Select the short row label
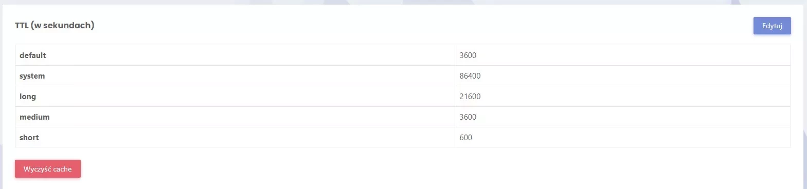Screen dimensions: 807x189 click(29, 138)
